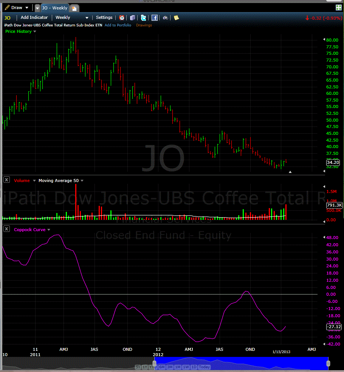Share the chart on Twitter
344x372 pixels.
(x=143, y=18)
